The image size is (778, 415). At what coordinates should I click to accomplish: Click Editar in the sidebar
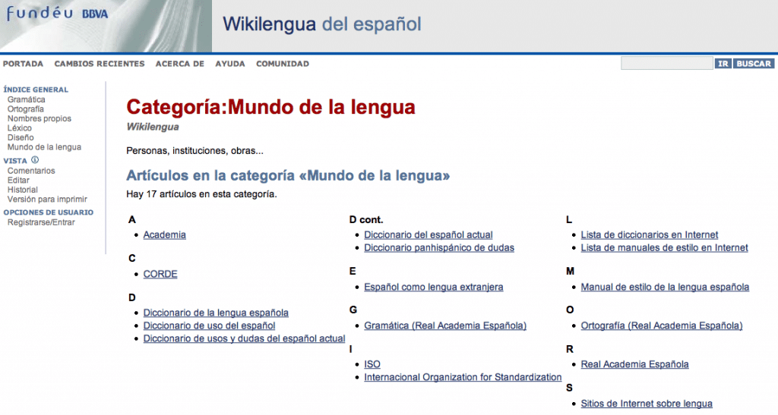tap(18, 181)
